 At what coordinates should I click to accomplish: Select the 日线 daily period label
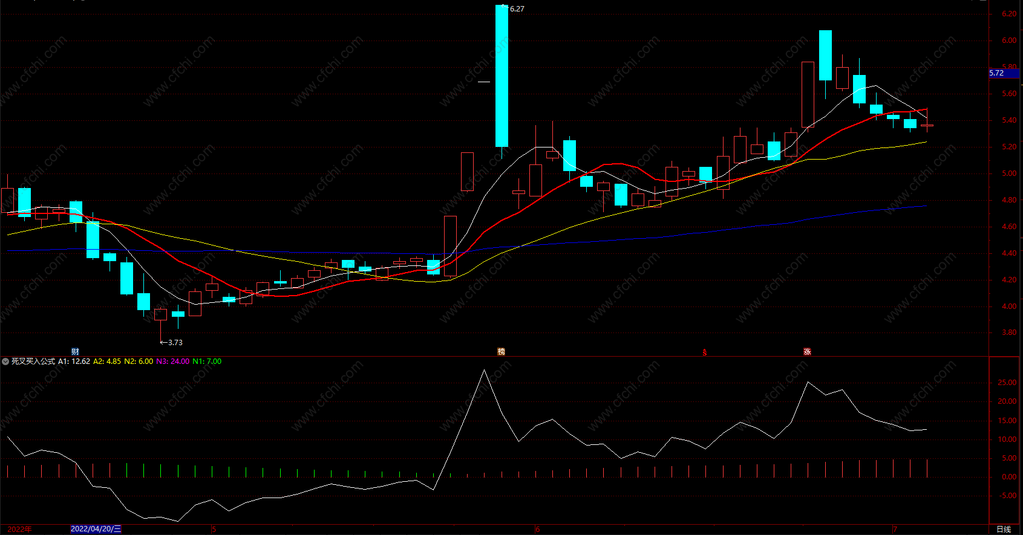pos(1004,530)
